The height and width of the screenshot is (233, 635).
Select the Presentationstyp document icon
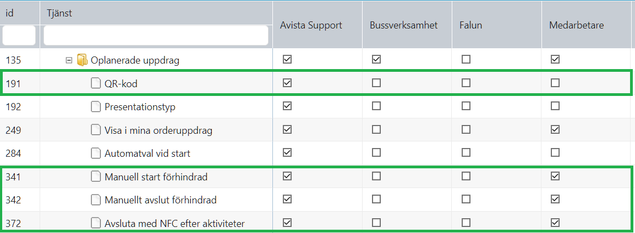point(96,106)
